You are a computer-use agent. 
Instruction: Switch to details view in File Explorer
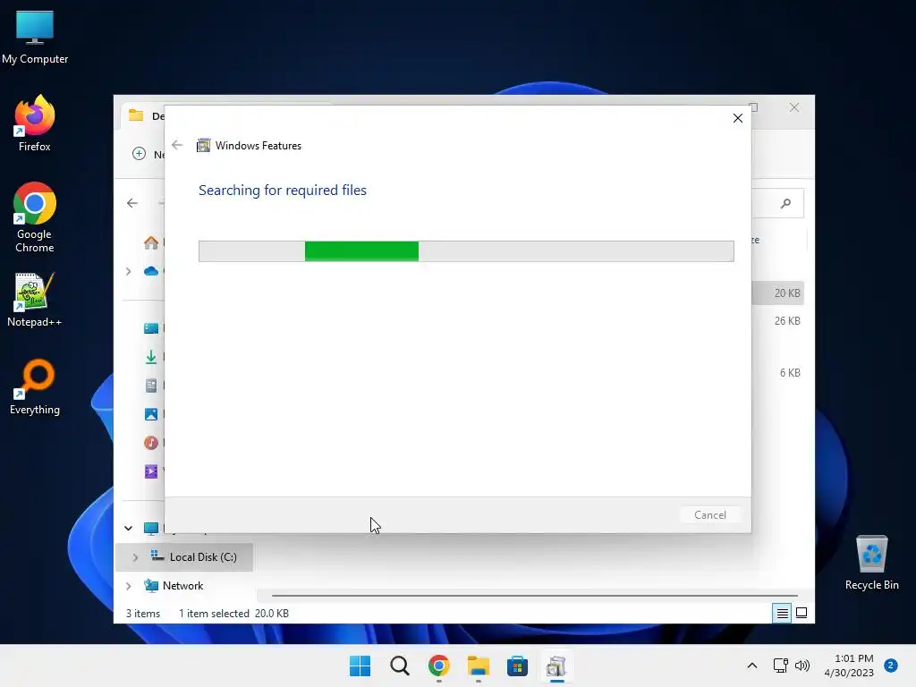coord(782,613)
